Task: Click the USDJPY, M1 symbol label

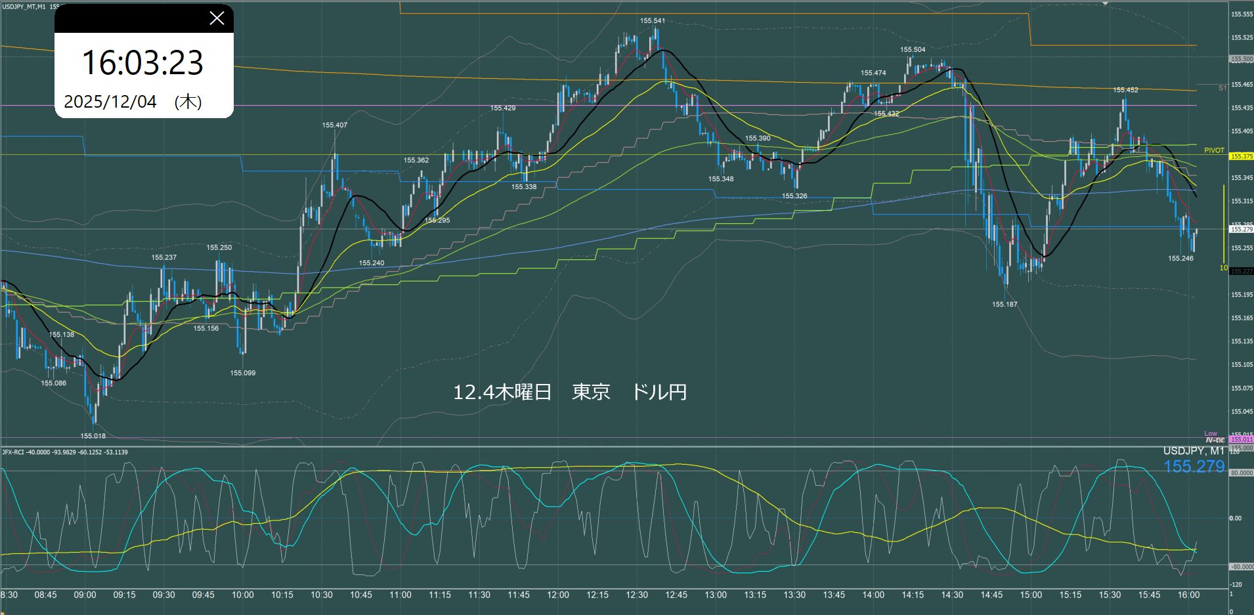Action: click(x=1193, y=452)
